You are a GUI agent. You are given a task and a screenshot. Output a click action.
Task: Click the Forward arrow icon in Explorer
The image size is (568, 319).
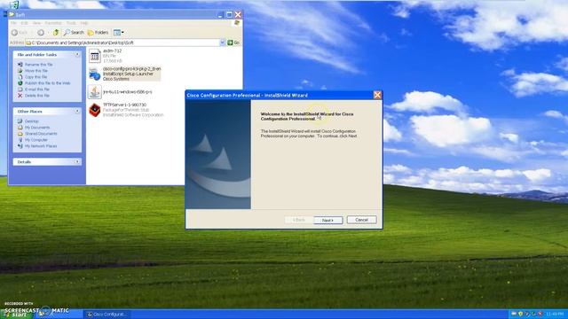point(41,33)
